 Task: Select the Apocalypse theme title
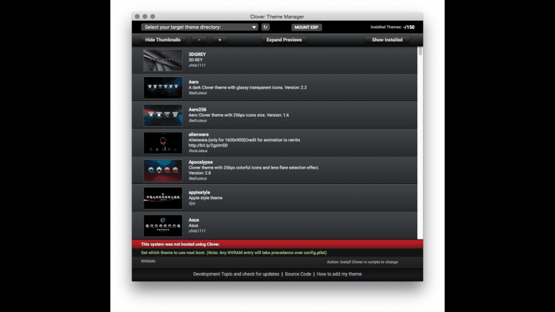click(201, 162)
